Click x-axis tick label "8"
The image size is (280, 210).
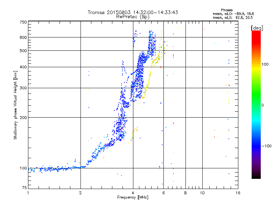pyautogui.click(x=185, y=193)
